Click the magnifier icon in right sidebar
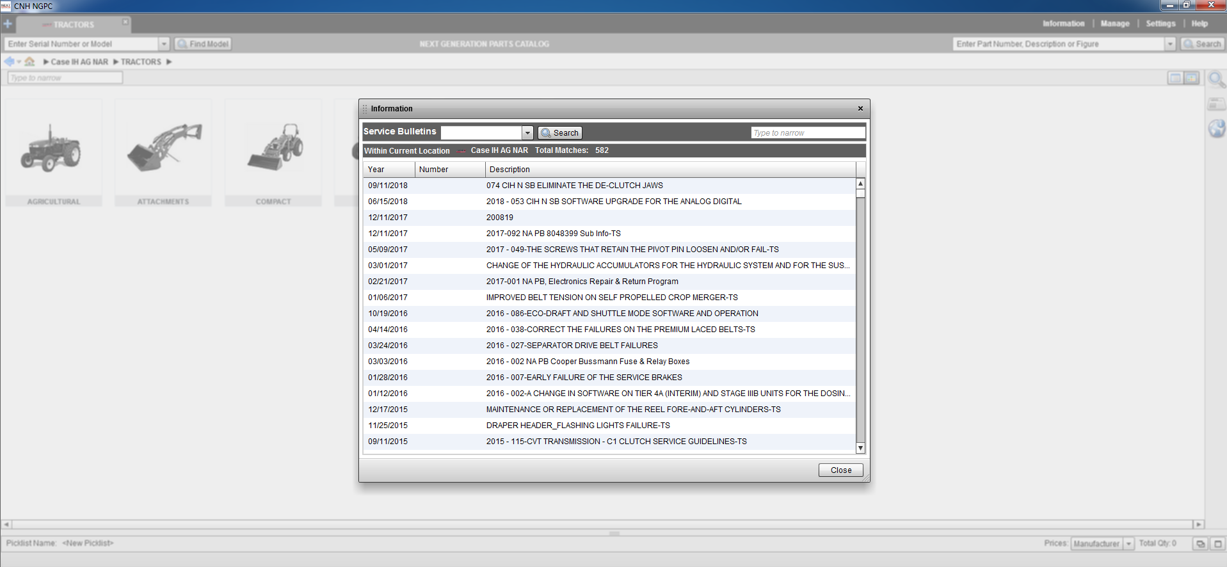Image resolution: width=1227 pixels, height=567 pixels. point(1216,80)
